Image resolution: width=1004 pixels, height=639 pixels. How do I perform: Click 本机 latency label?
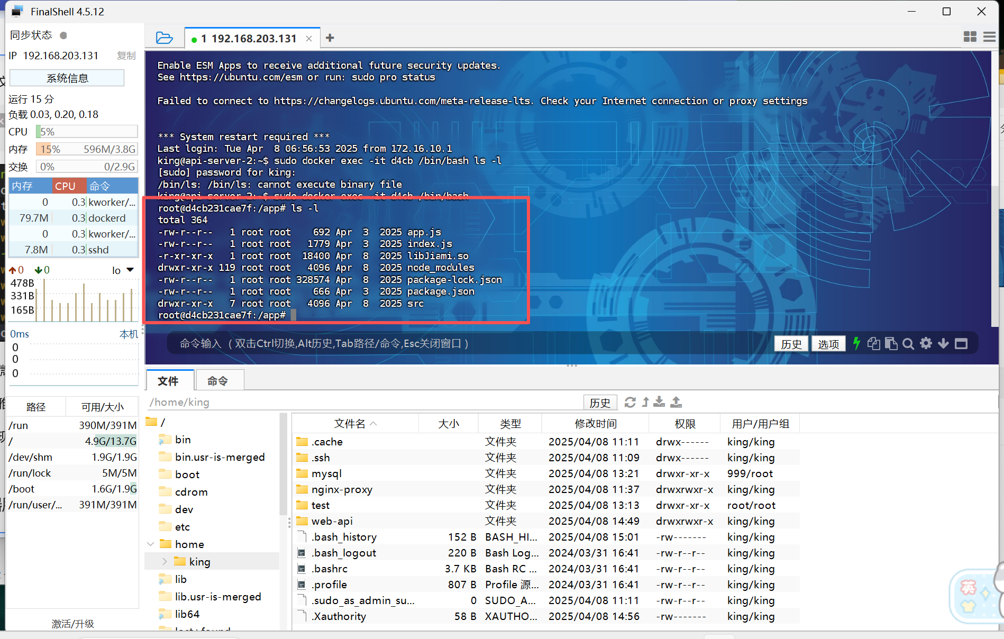tap(129, 334)
